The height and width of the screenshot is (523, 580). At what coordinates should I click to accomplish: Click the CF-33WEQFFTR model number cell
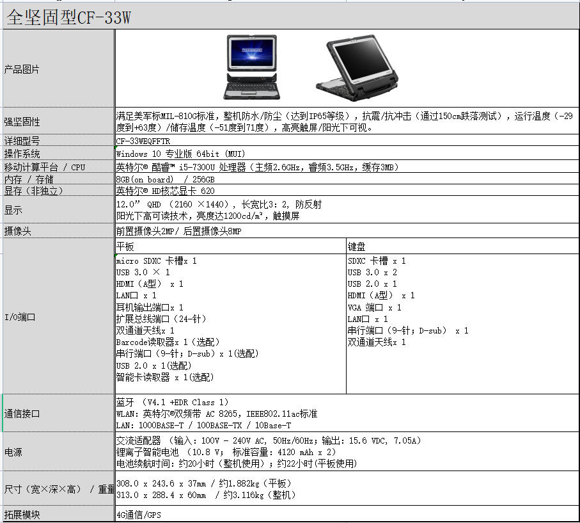(347, 141)
